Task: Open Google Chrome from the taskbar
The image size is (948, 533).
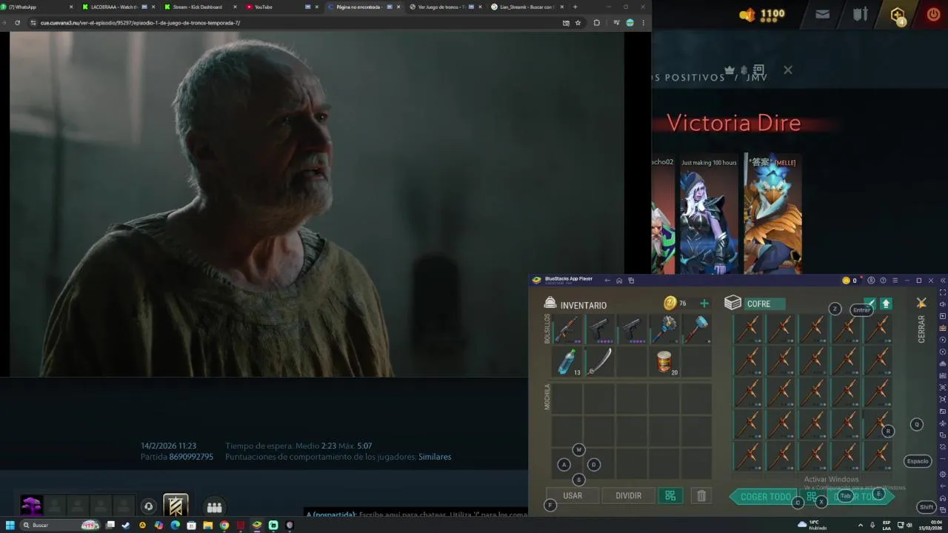Action: tap(224, 525)
